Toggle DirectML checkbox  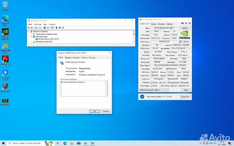pyautogui.click(x=182, y=82)
